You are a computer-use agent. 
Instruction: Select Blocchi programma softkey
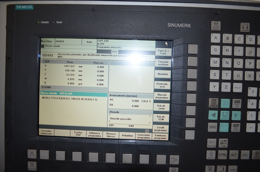click(162, 96)
